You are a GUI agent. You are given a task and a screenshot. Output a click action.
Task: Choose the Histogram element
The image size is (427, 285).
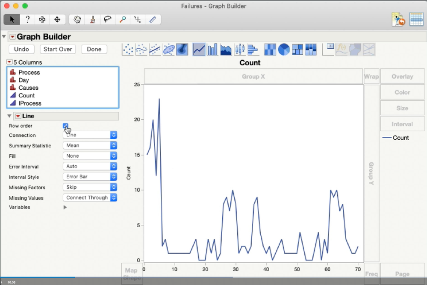(253, 50)
